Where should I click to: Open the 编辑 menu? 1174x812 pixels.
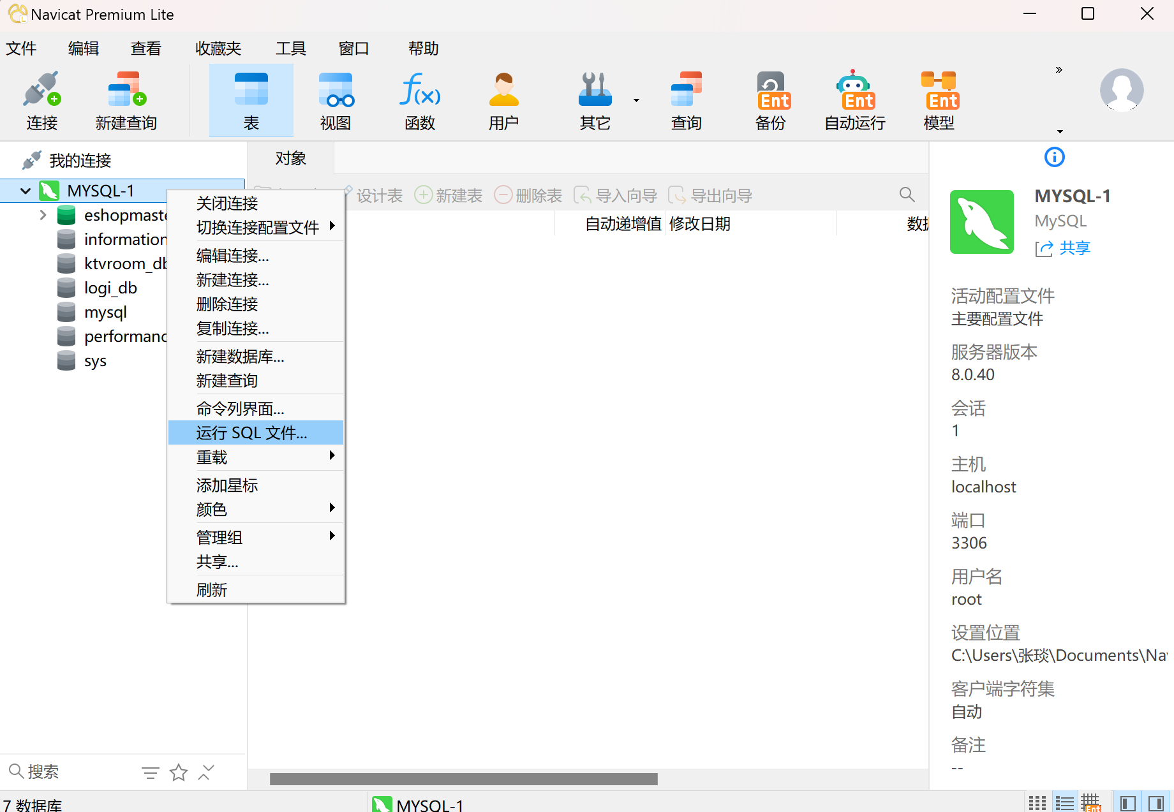pyautogui.click(x=84, y=48)
